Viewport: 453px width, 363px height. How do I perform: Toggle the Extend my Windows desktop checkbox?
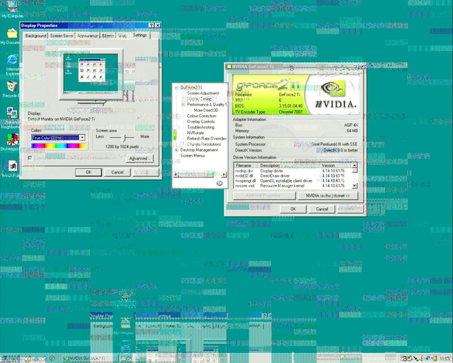(x=30, y=158)
